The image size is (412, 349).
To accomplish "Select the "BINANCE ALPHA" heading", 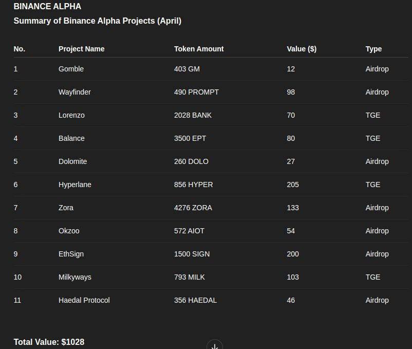I will (47, 6).
